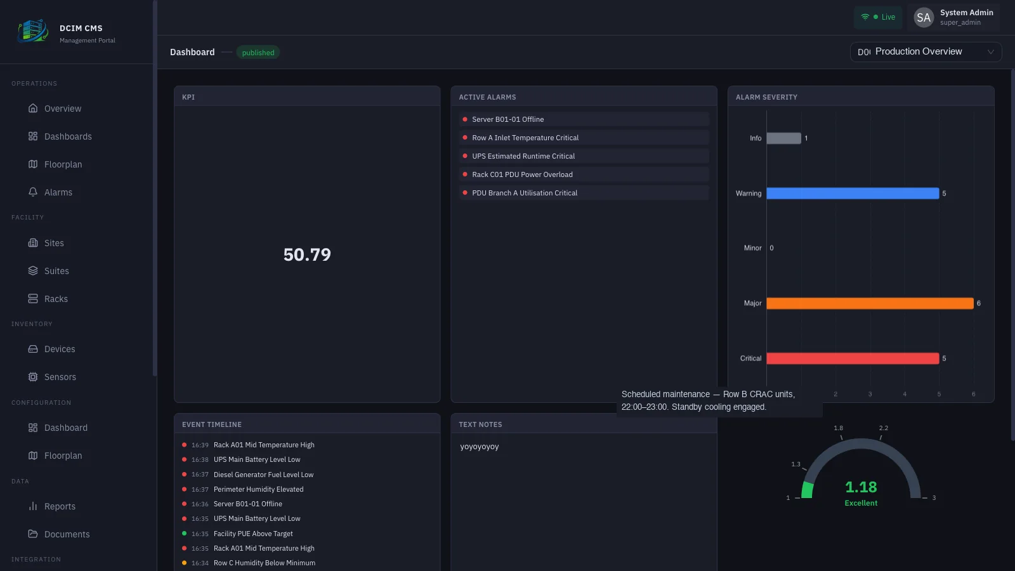Screen dimensions: 1015x571
Task: Click the grey Info severity bar
Action: pyautogui.click(x=783, y=138)
